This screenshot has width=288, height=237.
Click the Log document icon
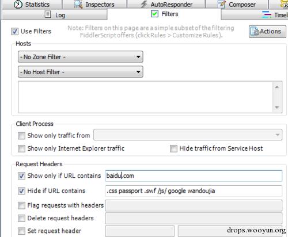(x=48, y=14)
